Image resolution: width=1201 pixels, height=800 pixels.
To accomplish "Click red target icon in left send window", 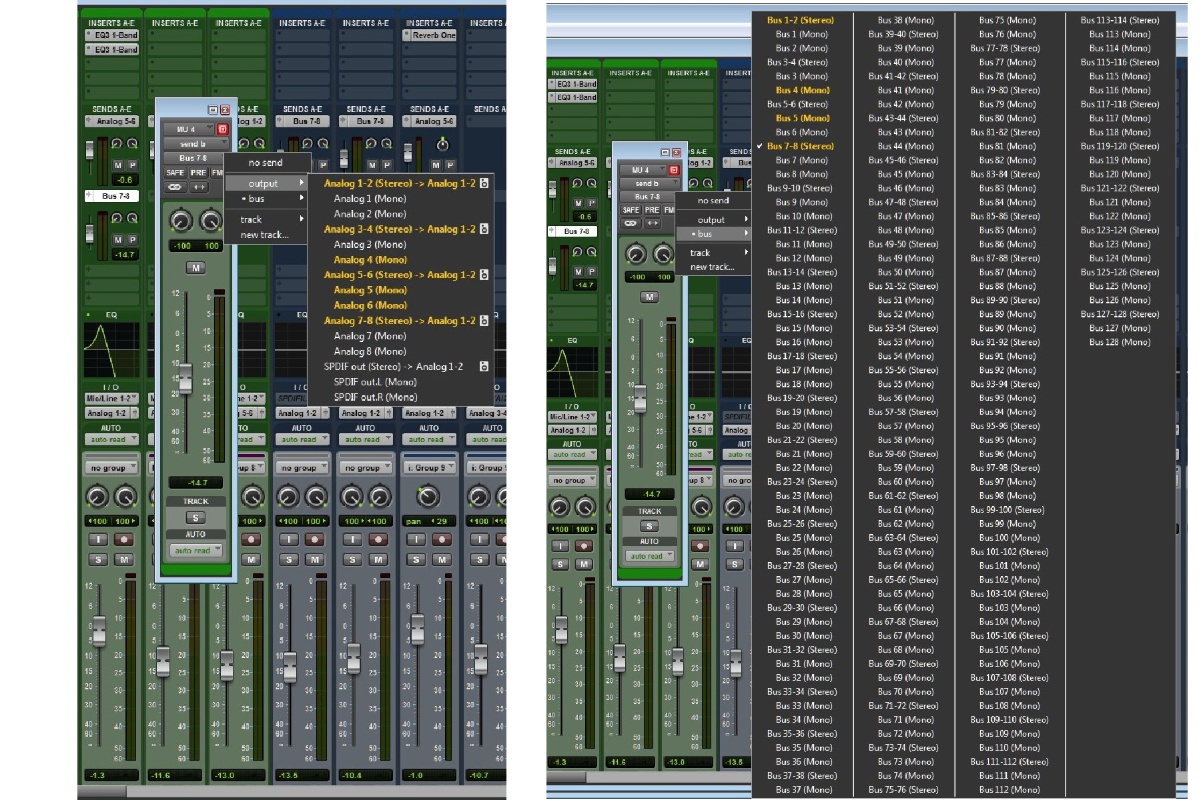I will click(223, 129).
